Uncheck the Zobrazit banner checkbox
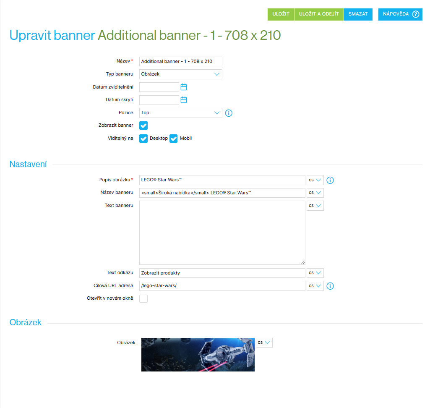This screenshot has width=430, height=408. tap(143, 126)
